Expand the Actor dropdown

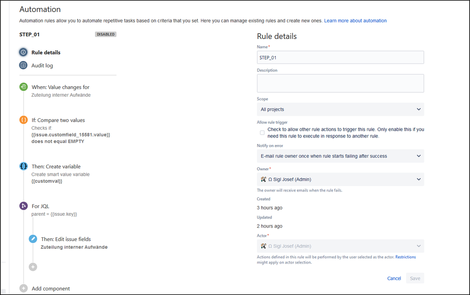340,246
